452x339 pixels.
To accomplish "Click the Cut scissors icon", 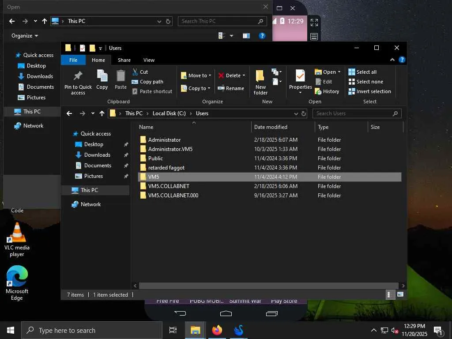I will pos(135,72).
